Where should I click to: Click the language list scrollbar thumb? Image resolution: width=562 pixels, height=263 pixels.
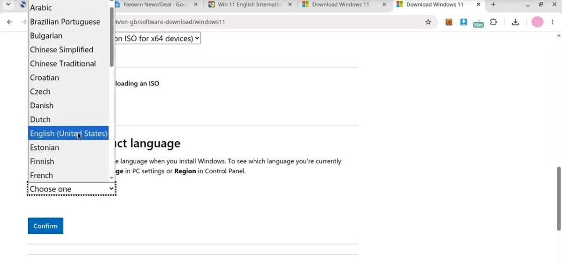point(111,36)
